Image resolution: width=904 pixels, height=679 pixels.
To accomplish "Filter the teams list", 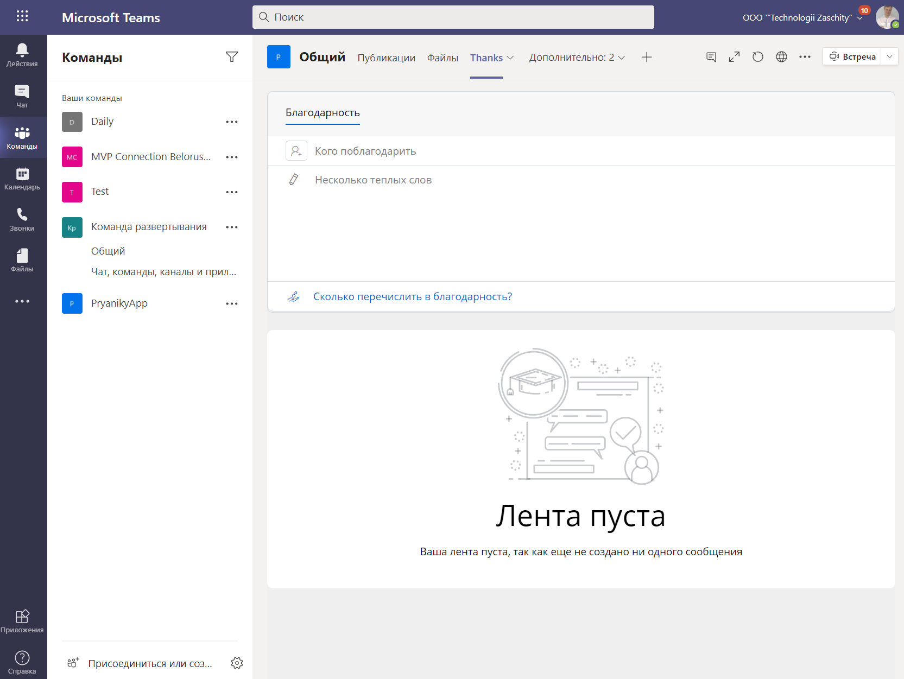I will tap(232, 57).
